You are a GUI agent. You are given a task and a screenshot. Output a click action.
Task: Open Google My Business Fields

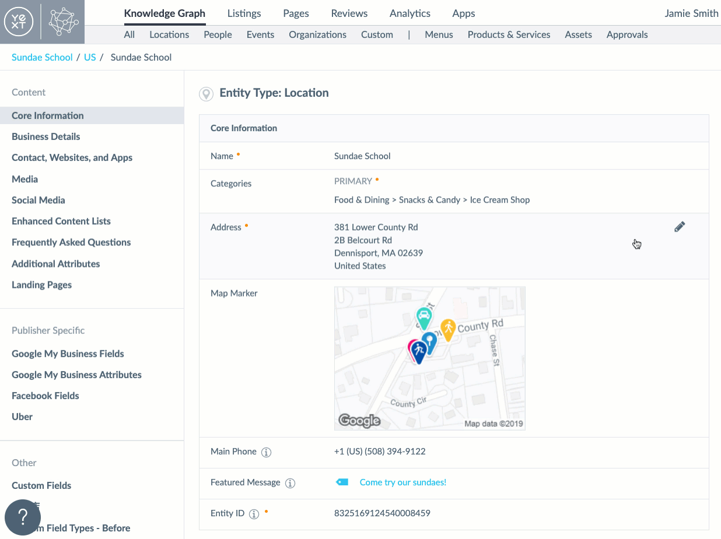click(68, 354)
